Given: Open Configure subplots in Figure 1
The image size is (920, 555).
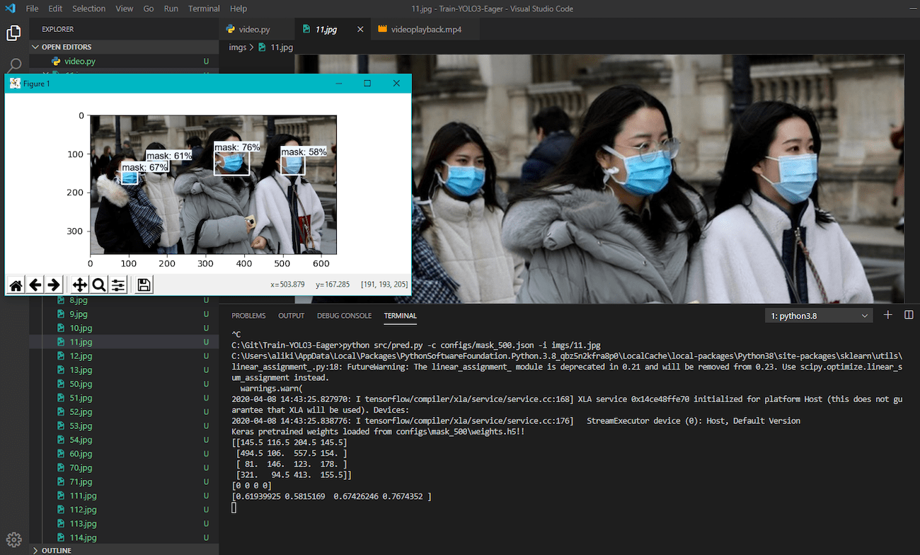Looking at the screenshot, I should click(118, 285).
